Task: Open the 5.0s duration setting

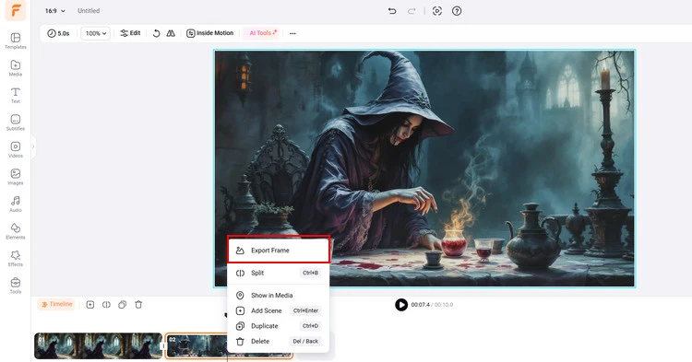Action: 58,33
